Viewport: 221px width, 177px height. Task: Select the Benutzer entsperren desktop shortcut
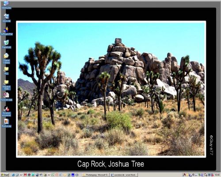[7, 111]
